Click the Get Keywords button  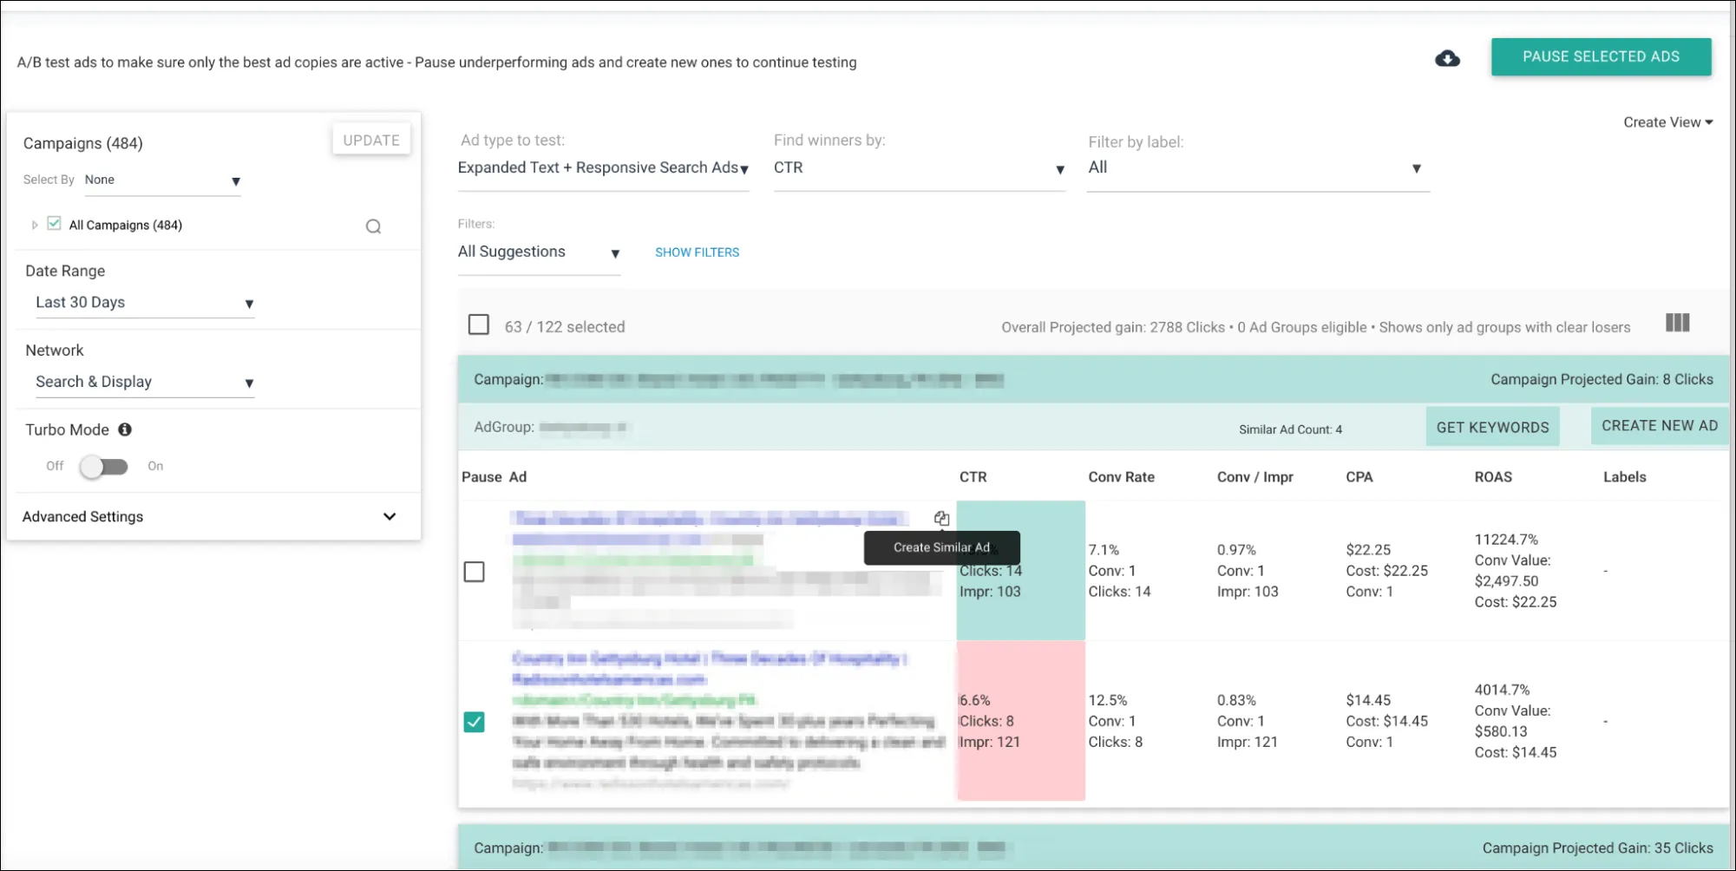(1492, 427)
